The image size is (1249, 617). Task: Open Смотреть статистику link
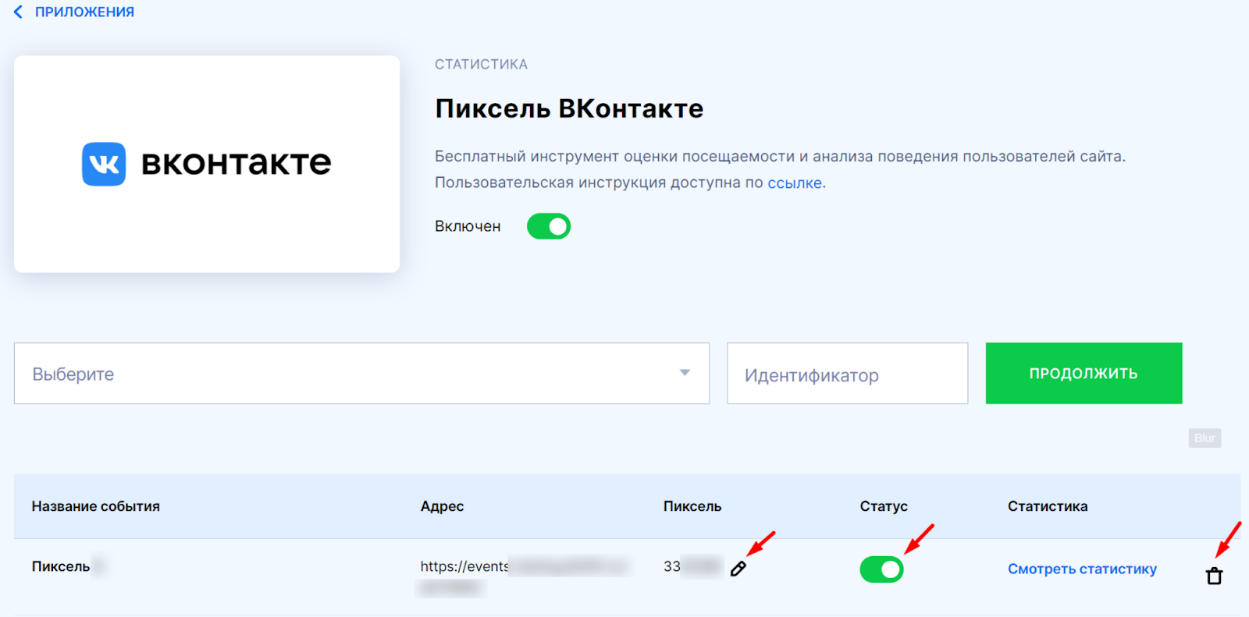point(1082,569)
